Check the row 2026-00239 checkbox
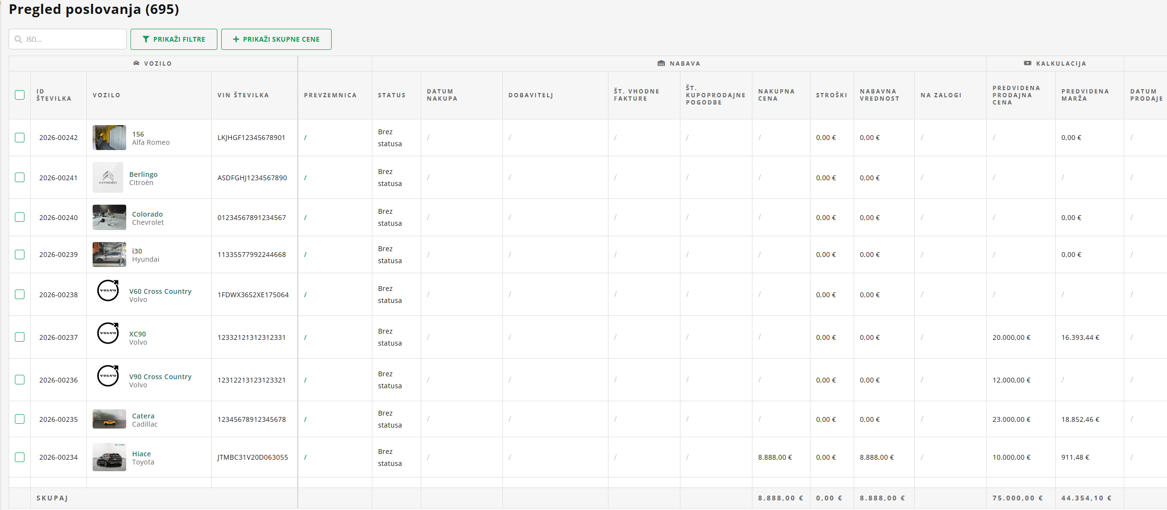Image resolution: width=1167 pixels, height=510 pixels. [x=20, y=255]
